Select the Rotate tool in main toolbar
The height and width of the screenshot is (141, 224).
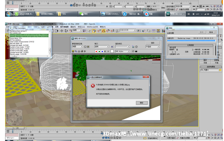click(66, 31)
